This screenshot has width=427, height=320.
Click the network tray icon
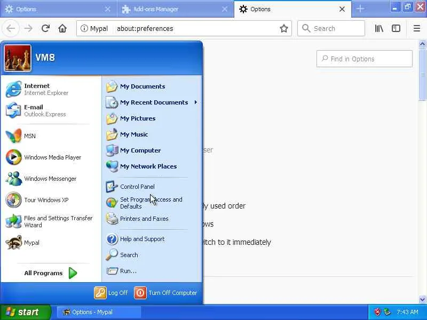point(388,312)
